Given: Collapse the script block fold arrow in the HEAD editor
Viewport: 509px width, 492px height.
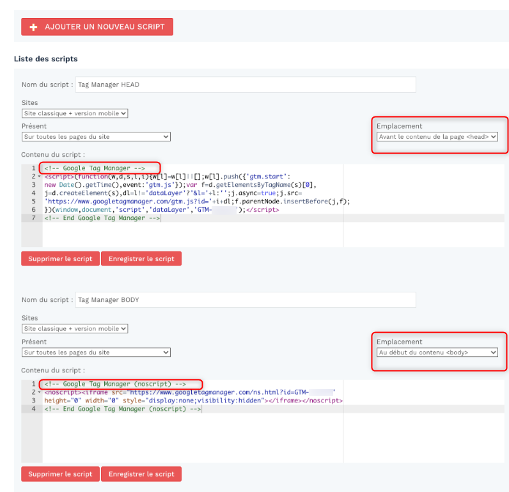Looking at the screenshot, I should point(39,177).
